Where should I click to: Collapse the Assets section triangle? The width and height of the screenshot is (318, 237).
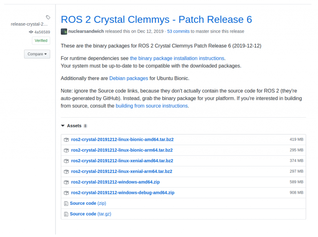[63, 126]
